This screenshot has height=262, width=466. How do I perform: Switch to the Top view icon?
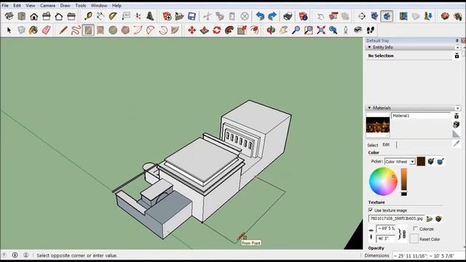point(22,16)
